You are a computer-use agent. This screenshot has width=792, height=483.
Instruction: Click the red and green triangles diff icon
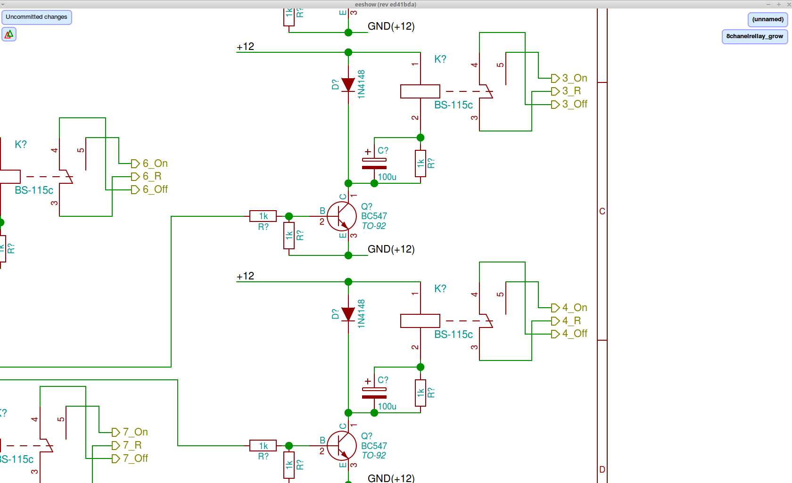(x=9, y=34)
